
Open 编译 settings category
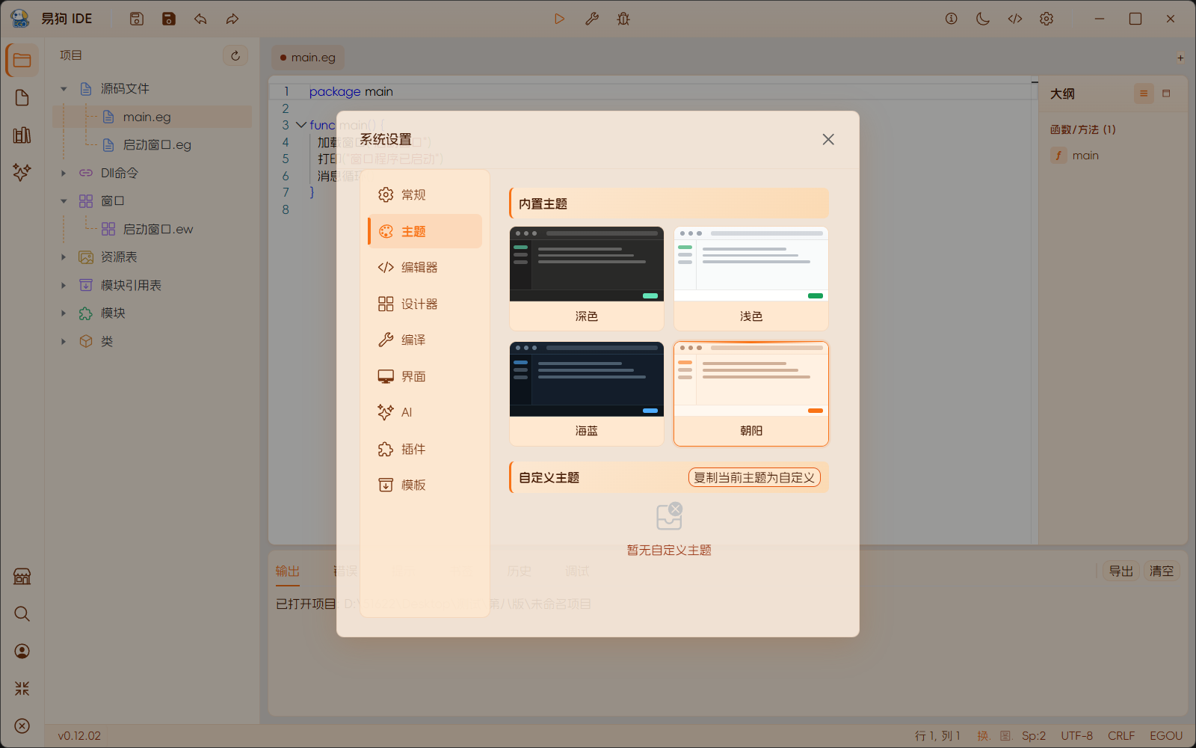pos(425,340)
